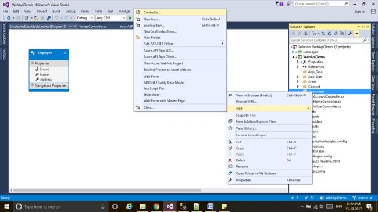Open the Debug configuration dropdown
The image size is (378, 212).
85,18
